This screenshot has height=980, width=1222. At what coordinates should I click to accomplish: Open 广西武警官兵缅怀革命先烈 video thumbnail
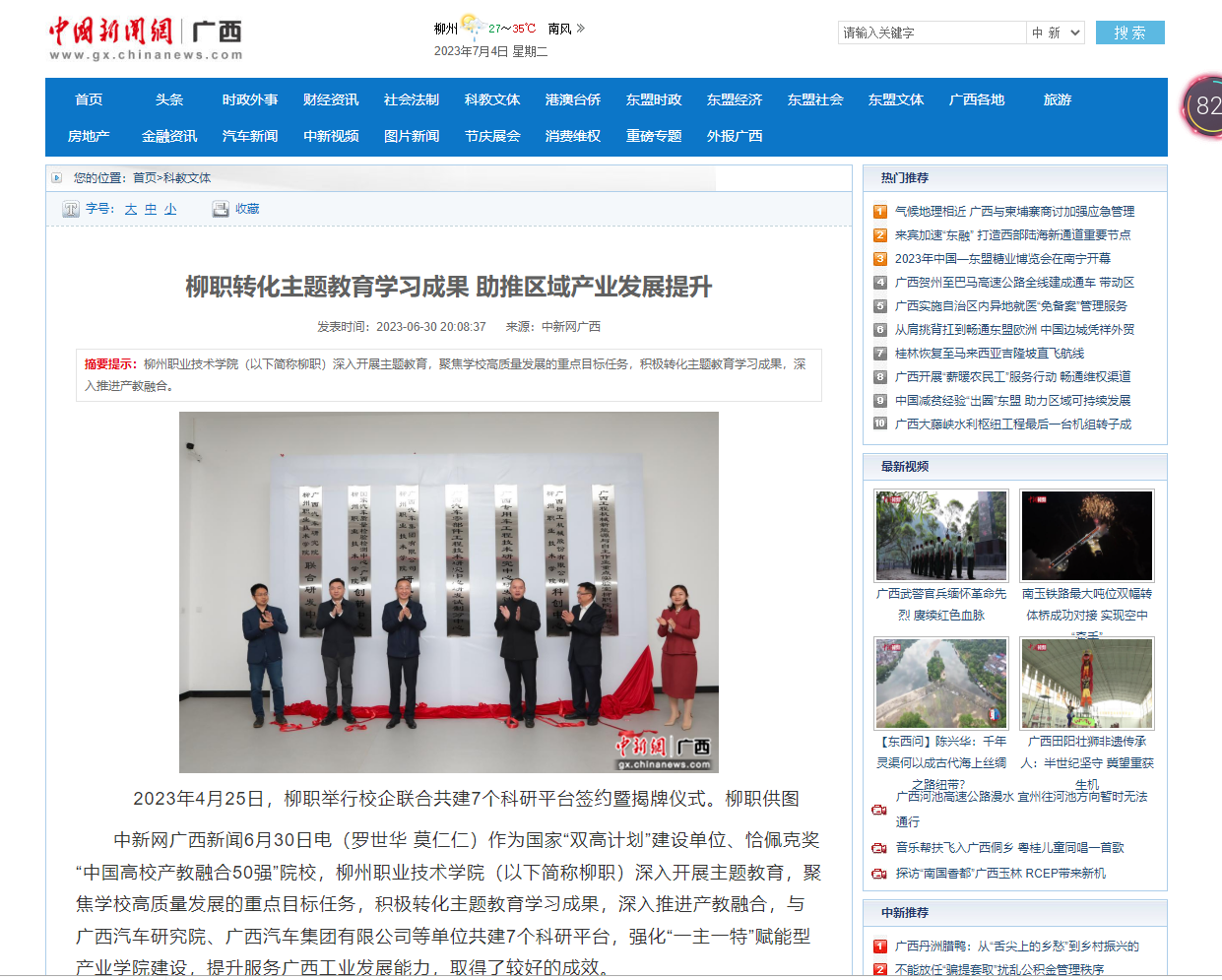tap(941, 536)
